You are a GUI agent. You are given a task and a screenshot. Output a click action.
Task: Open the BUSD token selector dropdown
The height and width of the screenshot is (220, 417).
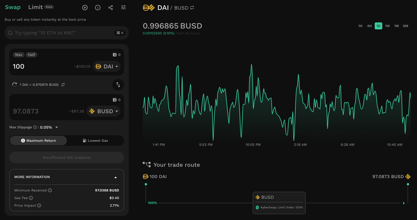(x=104, y=111)
